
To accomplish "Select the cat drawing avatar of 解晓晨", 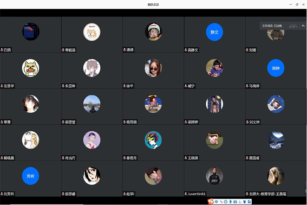I will tap(30, 140).
